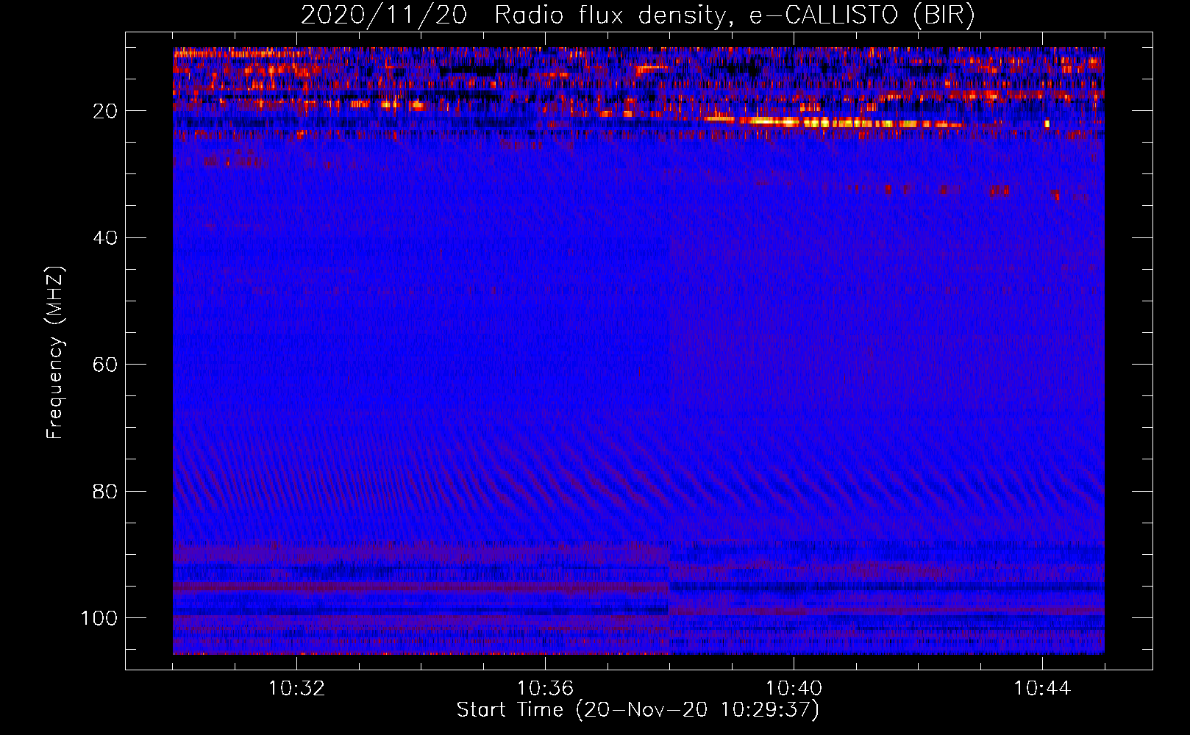Click the 80 MHz frequency tick label
This screenshot has width=1190, height=735.
pyautogui.click(x=106, y=491)
